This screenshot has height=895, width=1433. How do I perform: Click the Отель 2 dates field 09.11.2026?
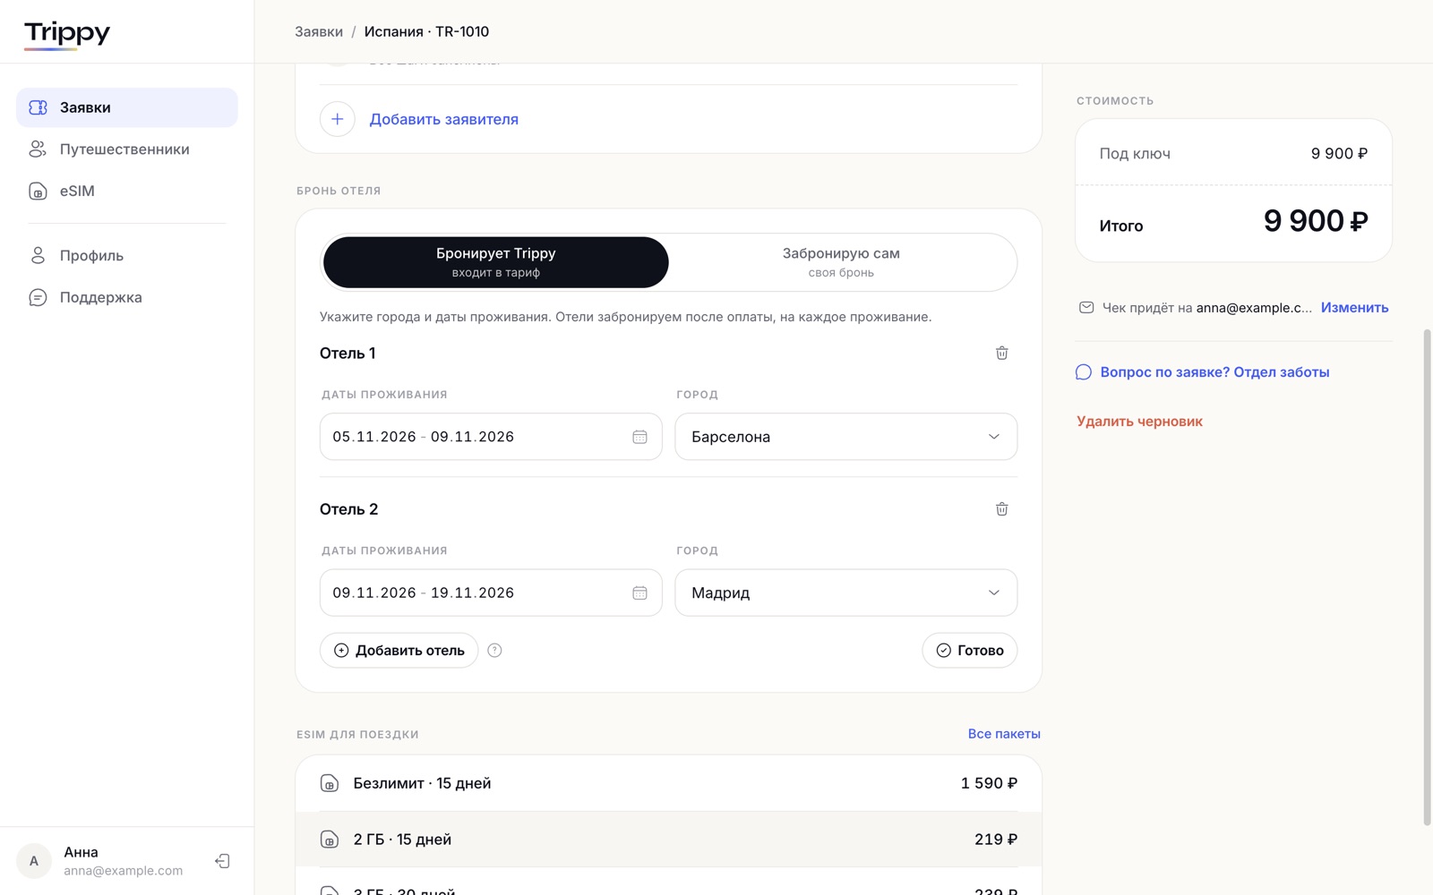(491, 592)
